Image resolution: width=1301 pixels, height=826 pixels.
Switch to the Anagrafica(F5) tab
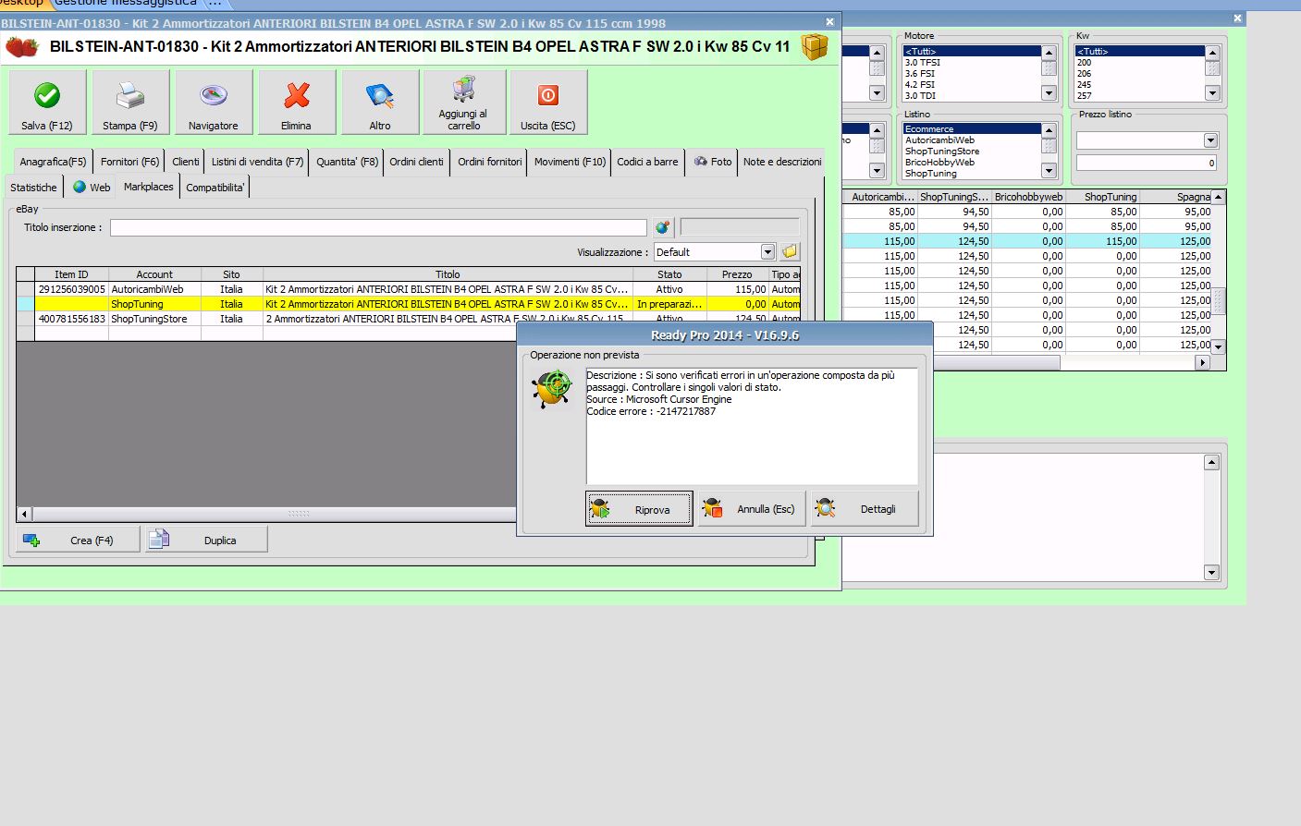[x=53, y=162]
